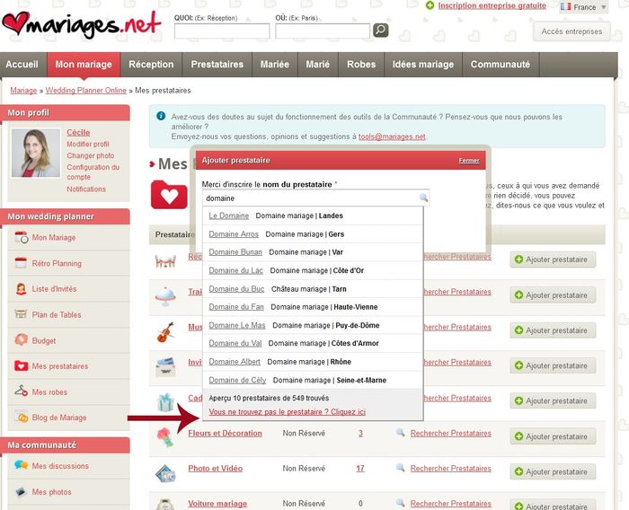Click the Budget piggy bank icon

[21, 340]
